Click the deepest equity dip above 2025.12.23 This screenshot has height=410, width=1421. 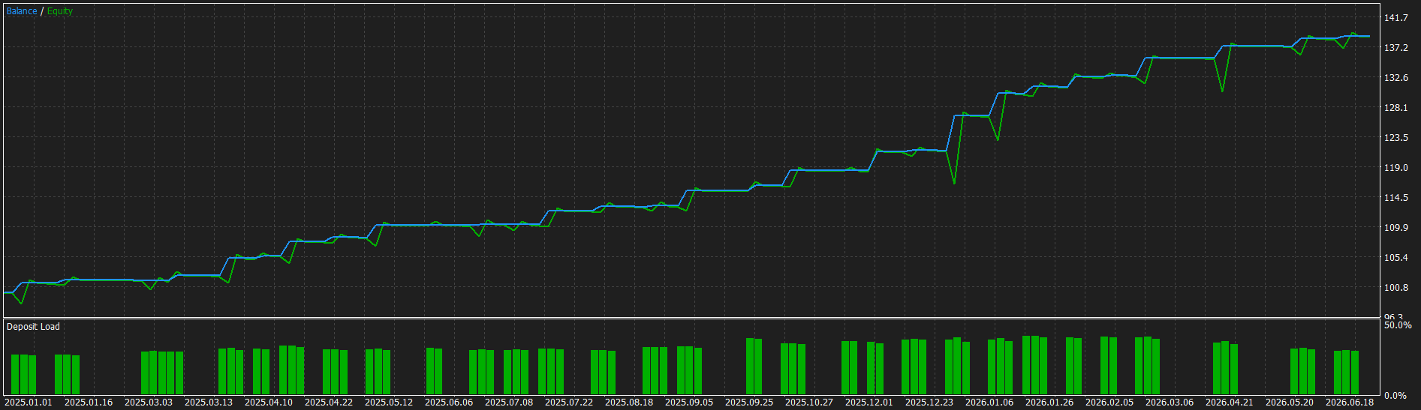954,183
